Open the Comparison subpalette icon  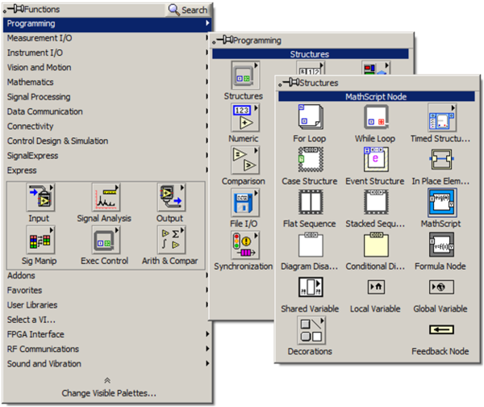click(x=245, y=161)
